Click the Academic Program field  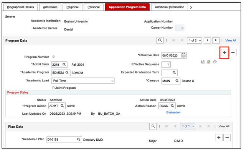pos(61,73)
